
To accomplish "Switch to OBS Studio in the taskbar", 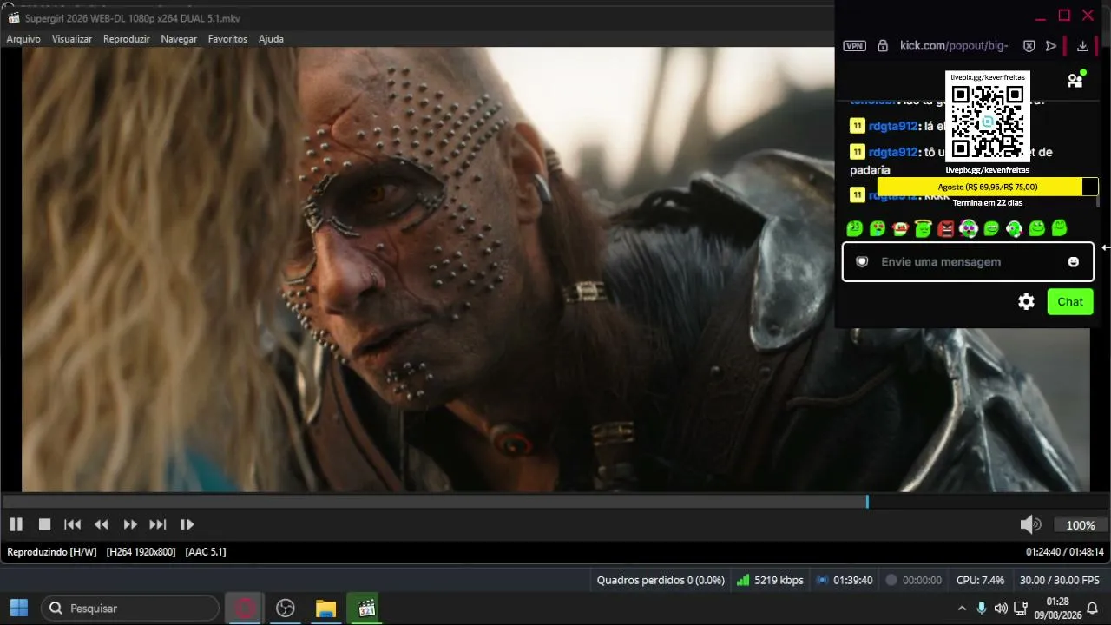I will 286,609.
